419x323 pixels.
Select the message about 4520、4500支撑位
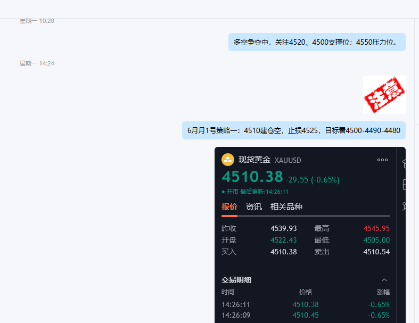317,42
